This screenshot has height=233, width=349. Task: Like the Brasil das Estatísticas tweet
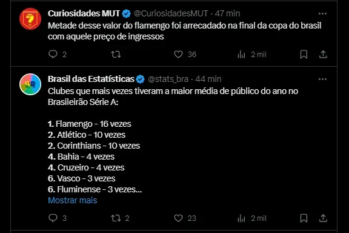click(x=178, y=218)
